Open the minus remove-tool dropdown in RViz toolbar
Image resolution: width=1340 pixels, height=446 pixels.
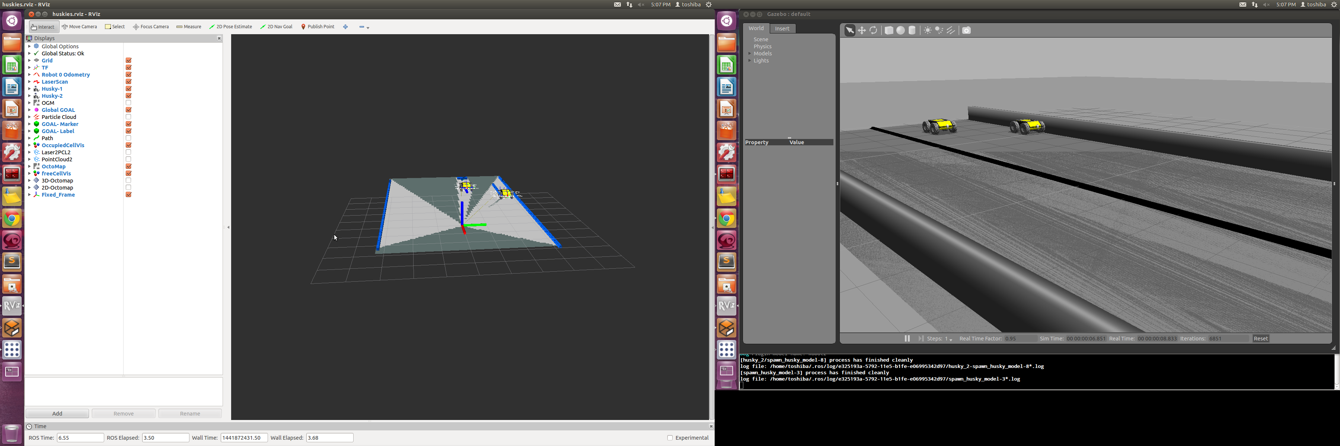pyautogui.click(x=364, y=27)
